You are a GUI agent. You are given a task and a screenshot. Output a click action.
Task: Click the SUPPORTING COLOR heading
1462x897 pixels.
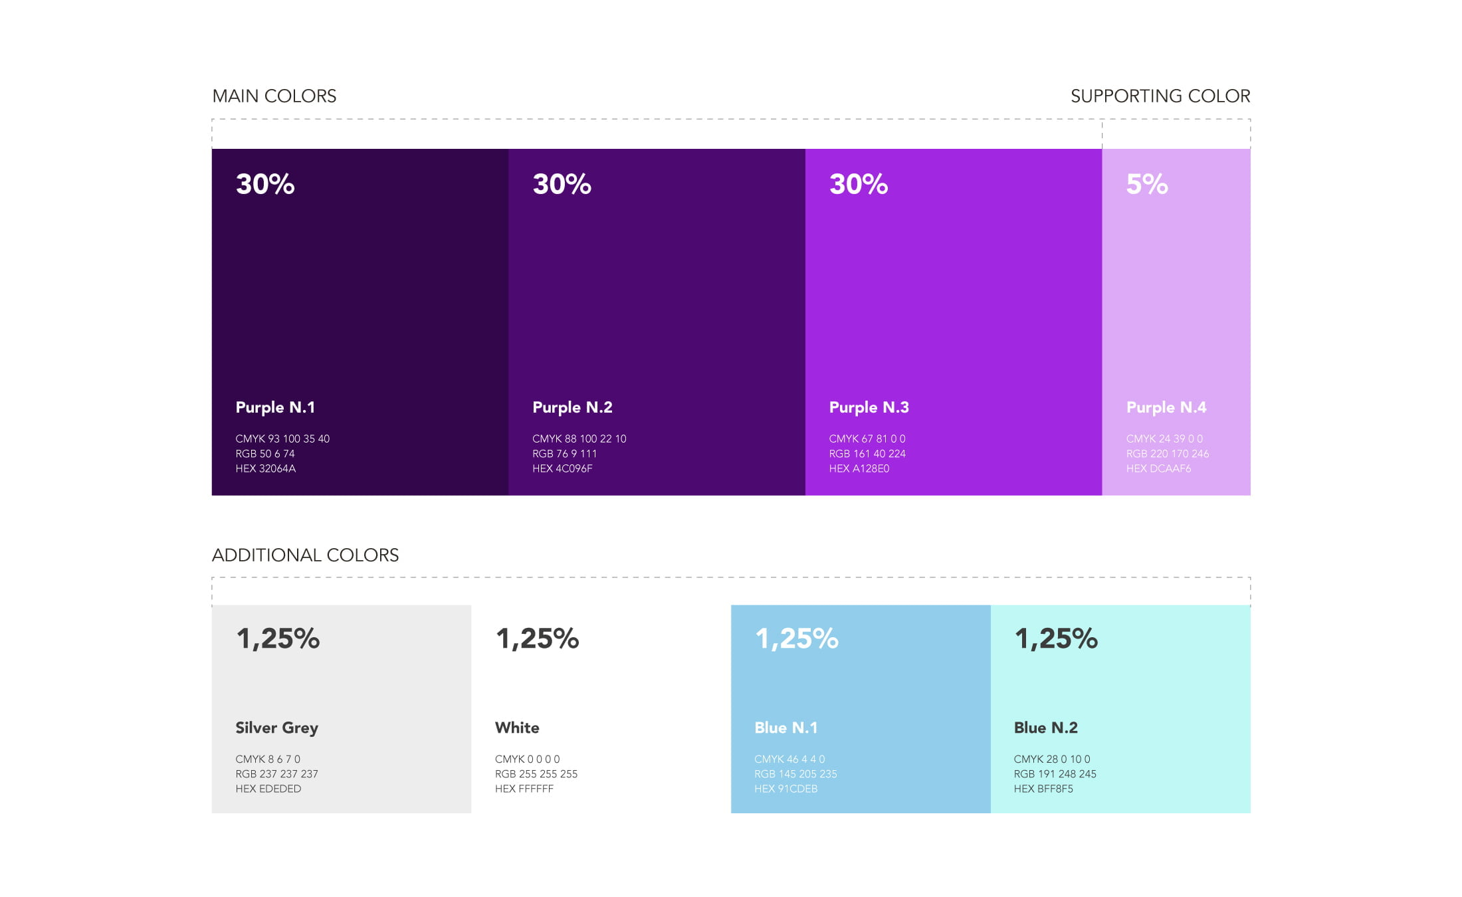[x=1160, y=96]
